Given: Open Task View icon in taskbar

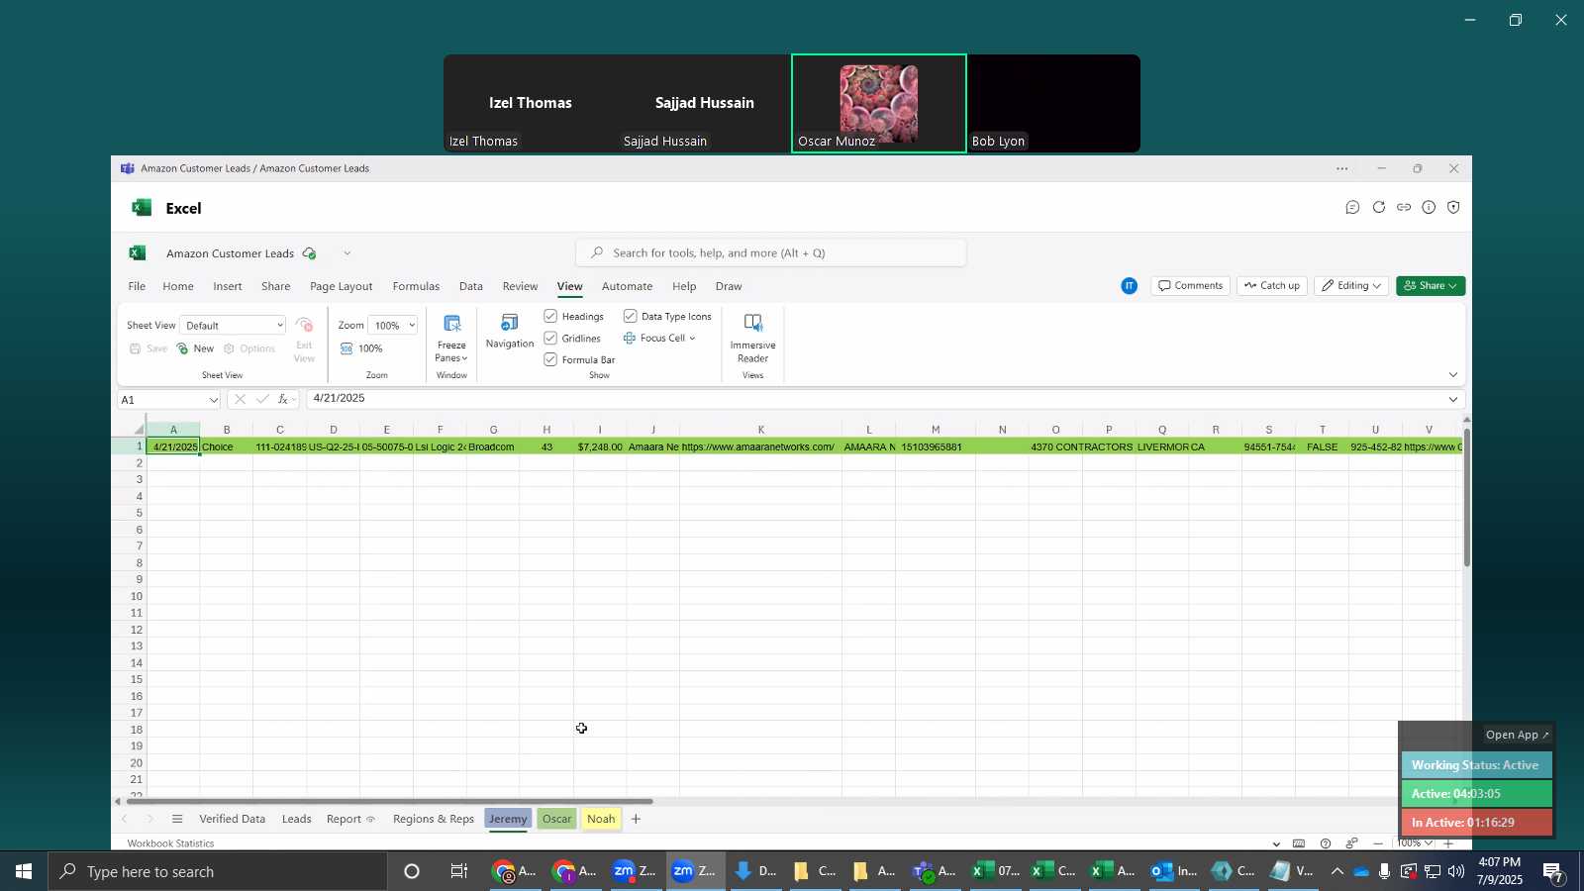Looking at the screenshot, I should pyautogui.click(x=459, y=871).
